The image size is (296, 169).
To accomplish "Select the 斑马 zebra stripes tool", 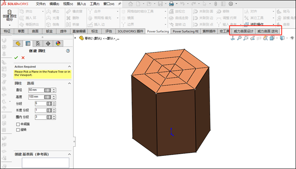I will [284, 11].
